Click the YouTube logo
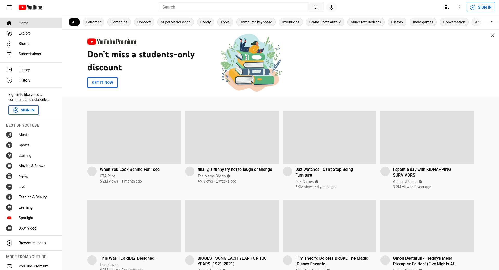This screenshot has height=270, width=499. coord(30,7)
